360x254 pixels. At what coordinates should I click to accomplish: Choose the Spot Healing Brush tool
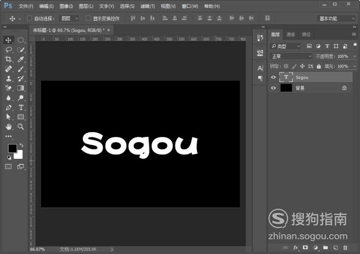click(8, 69)
